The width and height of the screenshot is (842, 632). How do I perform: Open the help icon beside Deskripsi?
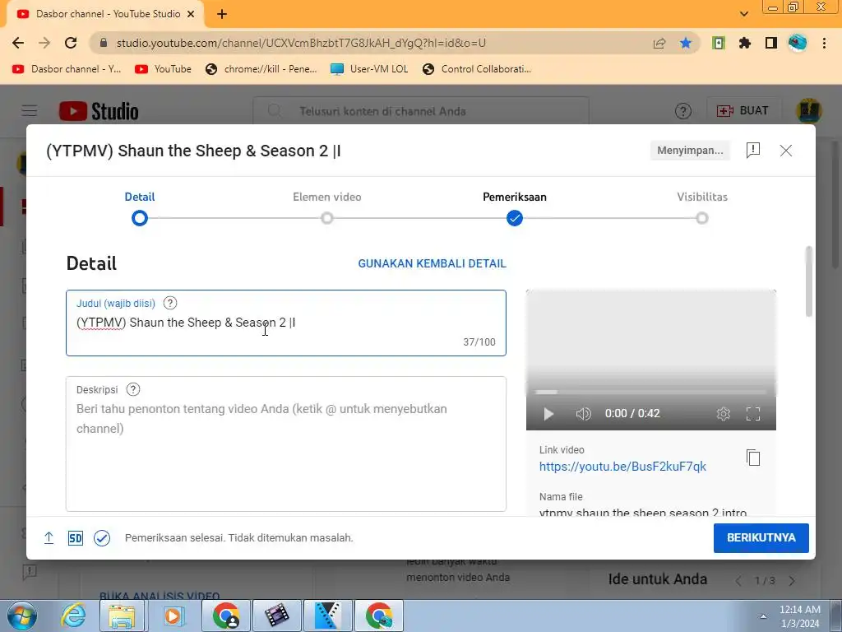pos(133,389)
